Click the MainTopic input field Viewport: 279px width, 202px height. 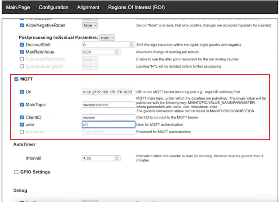pyautogui.click(x=108, y=105)
